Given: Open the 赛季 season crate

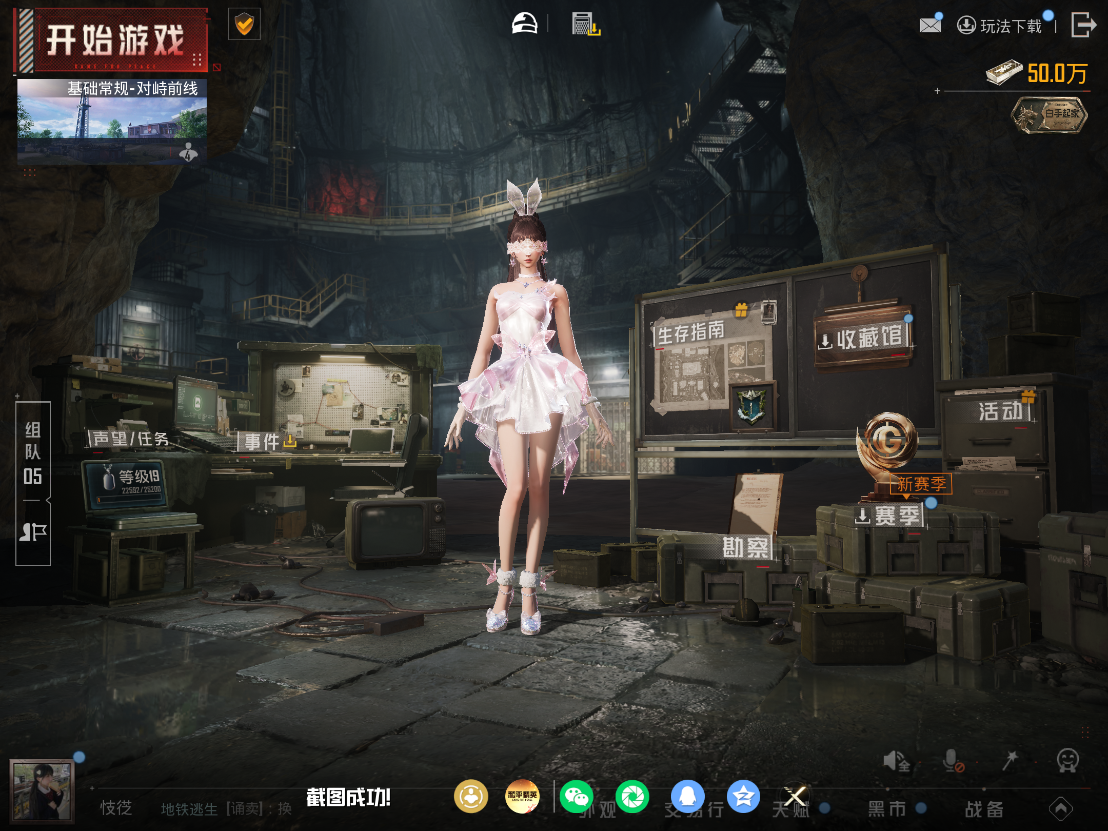Looking at the screenshot, I should tap(891, 516).
